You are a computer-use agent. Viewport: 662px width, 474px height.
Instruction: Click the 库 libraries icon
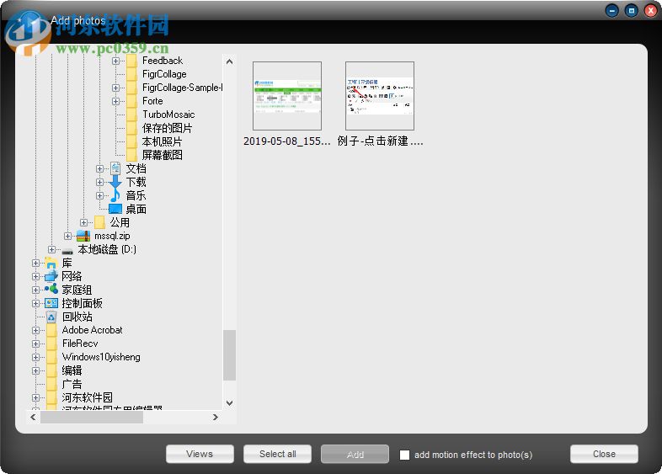click(51, 264)
